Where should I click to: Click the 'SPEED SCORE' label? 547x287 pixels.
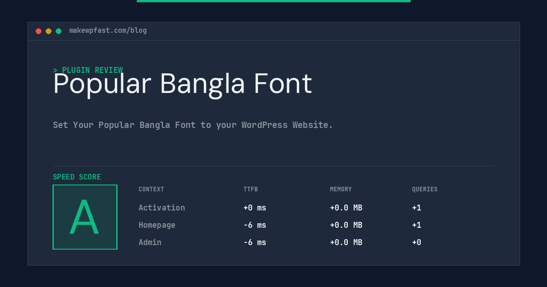click(x=77, y=177)
